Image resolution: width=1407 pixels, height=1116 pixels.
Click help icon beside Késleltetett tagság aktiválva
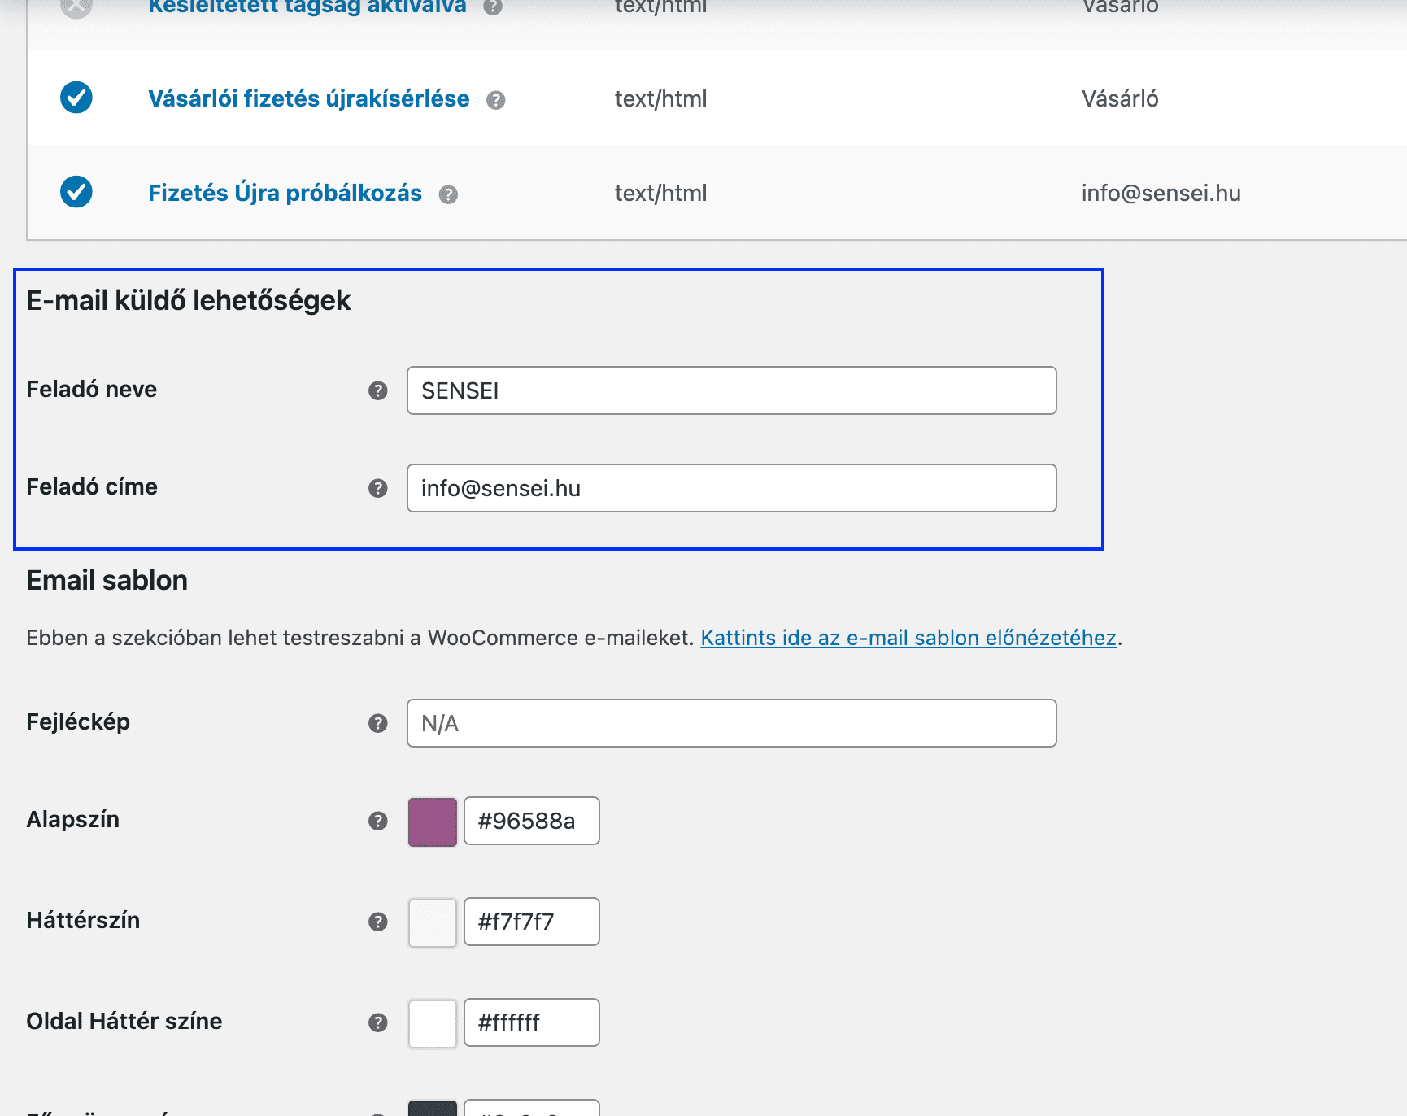[493, 7]
